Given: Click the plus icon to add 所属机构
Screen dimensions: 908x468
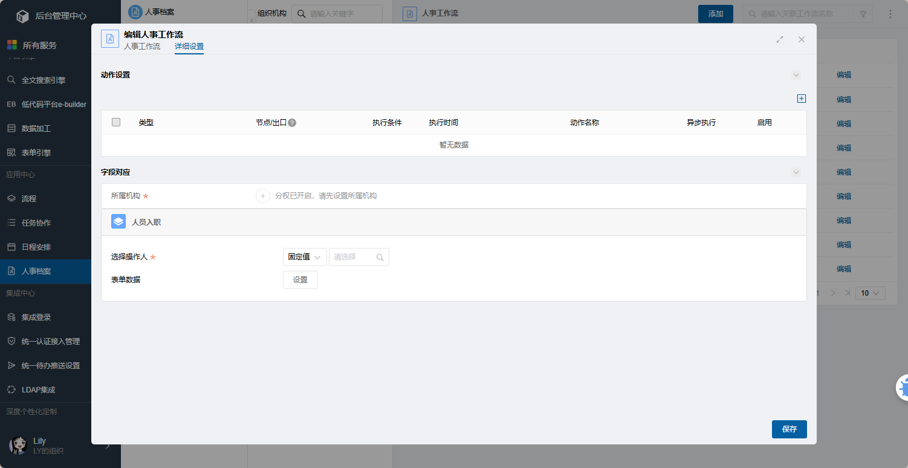Looking at the screenshot, I should [263, 196].
